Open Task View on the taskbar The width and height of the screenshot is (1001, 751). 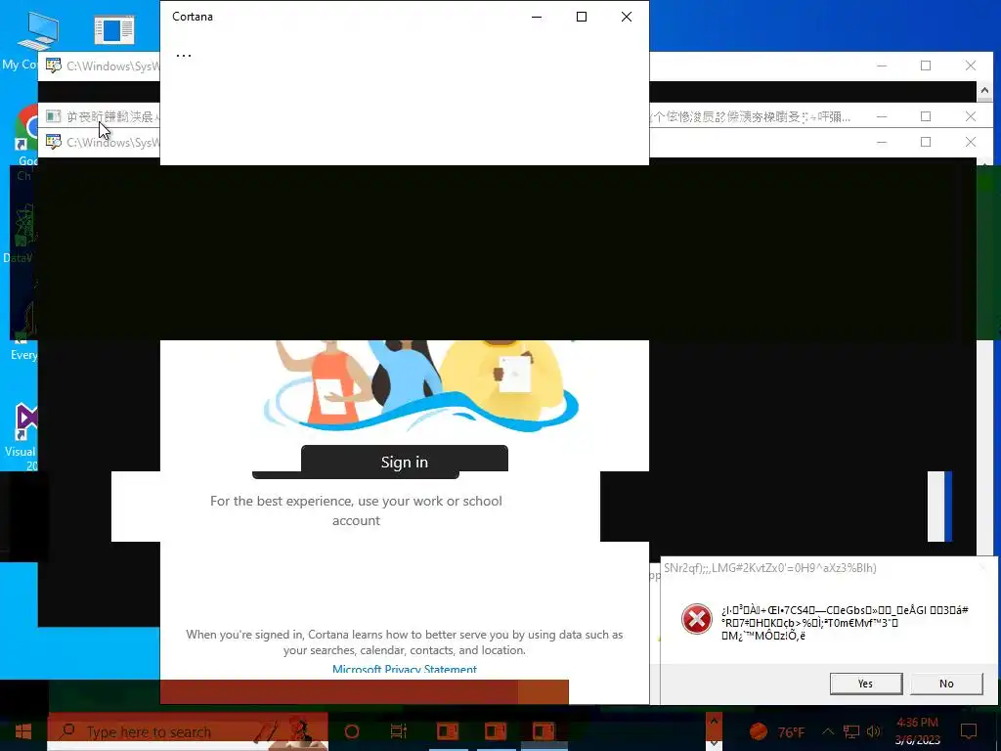399,731
